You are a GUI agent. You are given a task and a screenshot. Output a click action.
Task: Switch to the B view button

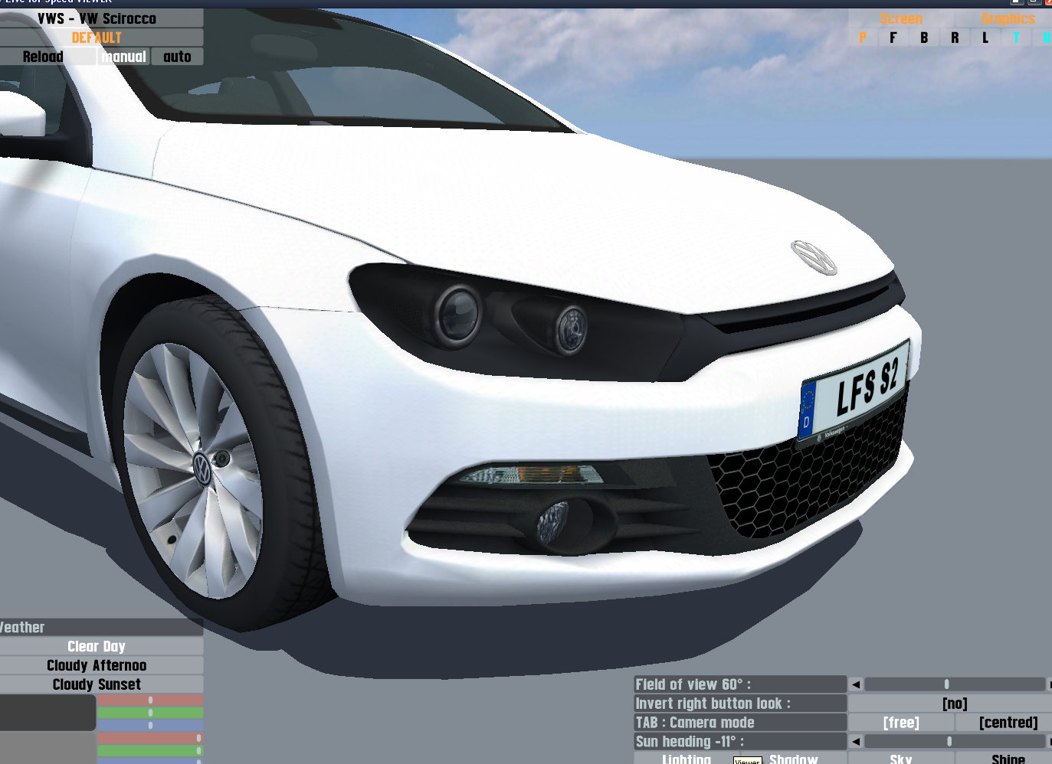pyautogui.click(x=924, y=38)
